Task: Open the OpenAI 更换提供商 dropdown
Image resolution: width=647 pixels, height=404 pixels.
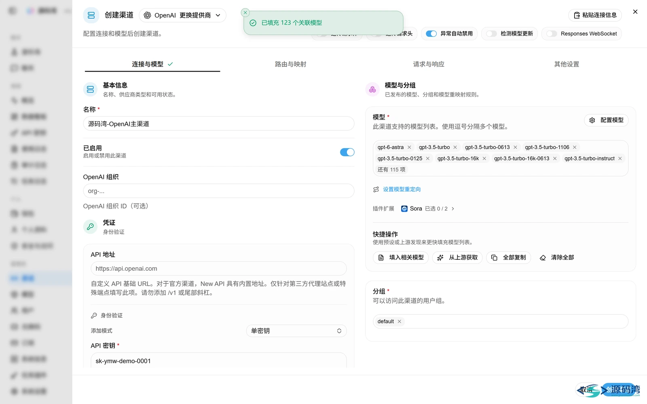Action: click(182, 15)
